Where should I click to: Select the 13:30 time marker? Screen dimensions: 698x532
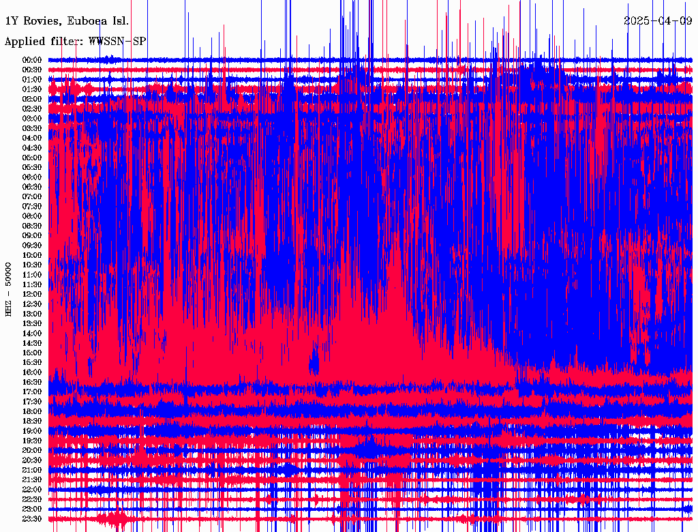[32, 323]
